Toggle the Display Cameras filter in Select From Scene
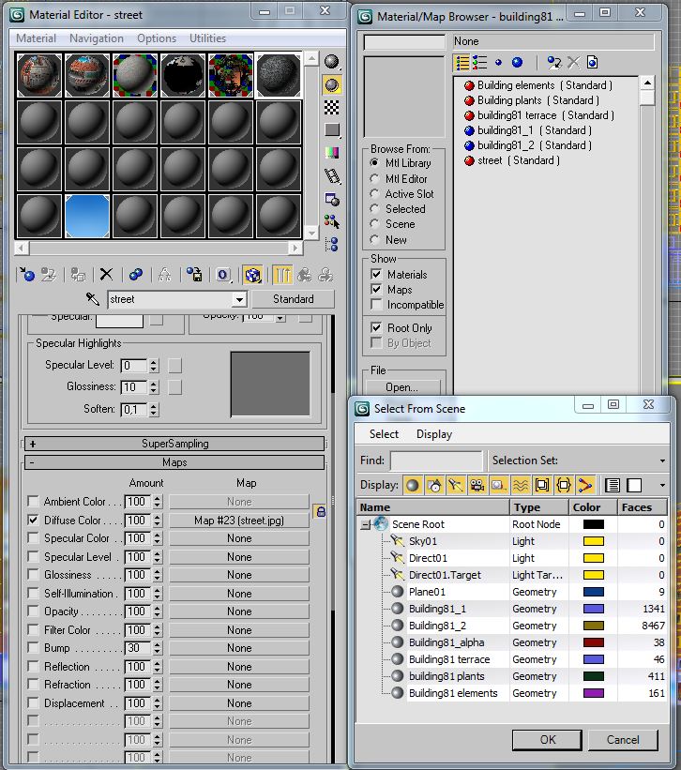 point(477,485)
